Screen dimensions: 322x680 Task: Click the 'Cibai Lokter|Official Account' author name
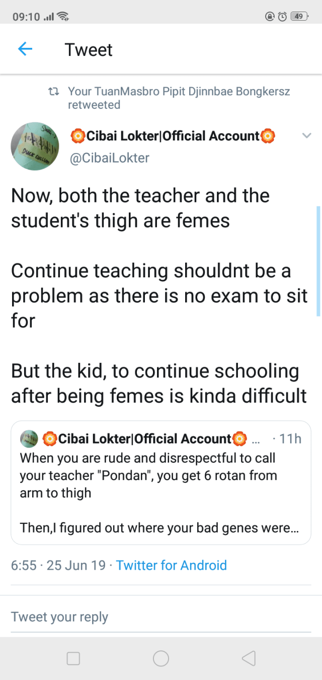[173, 136]
